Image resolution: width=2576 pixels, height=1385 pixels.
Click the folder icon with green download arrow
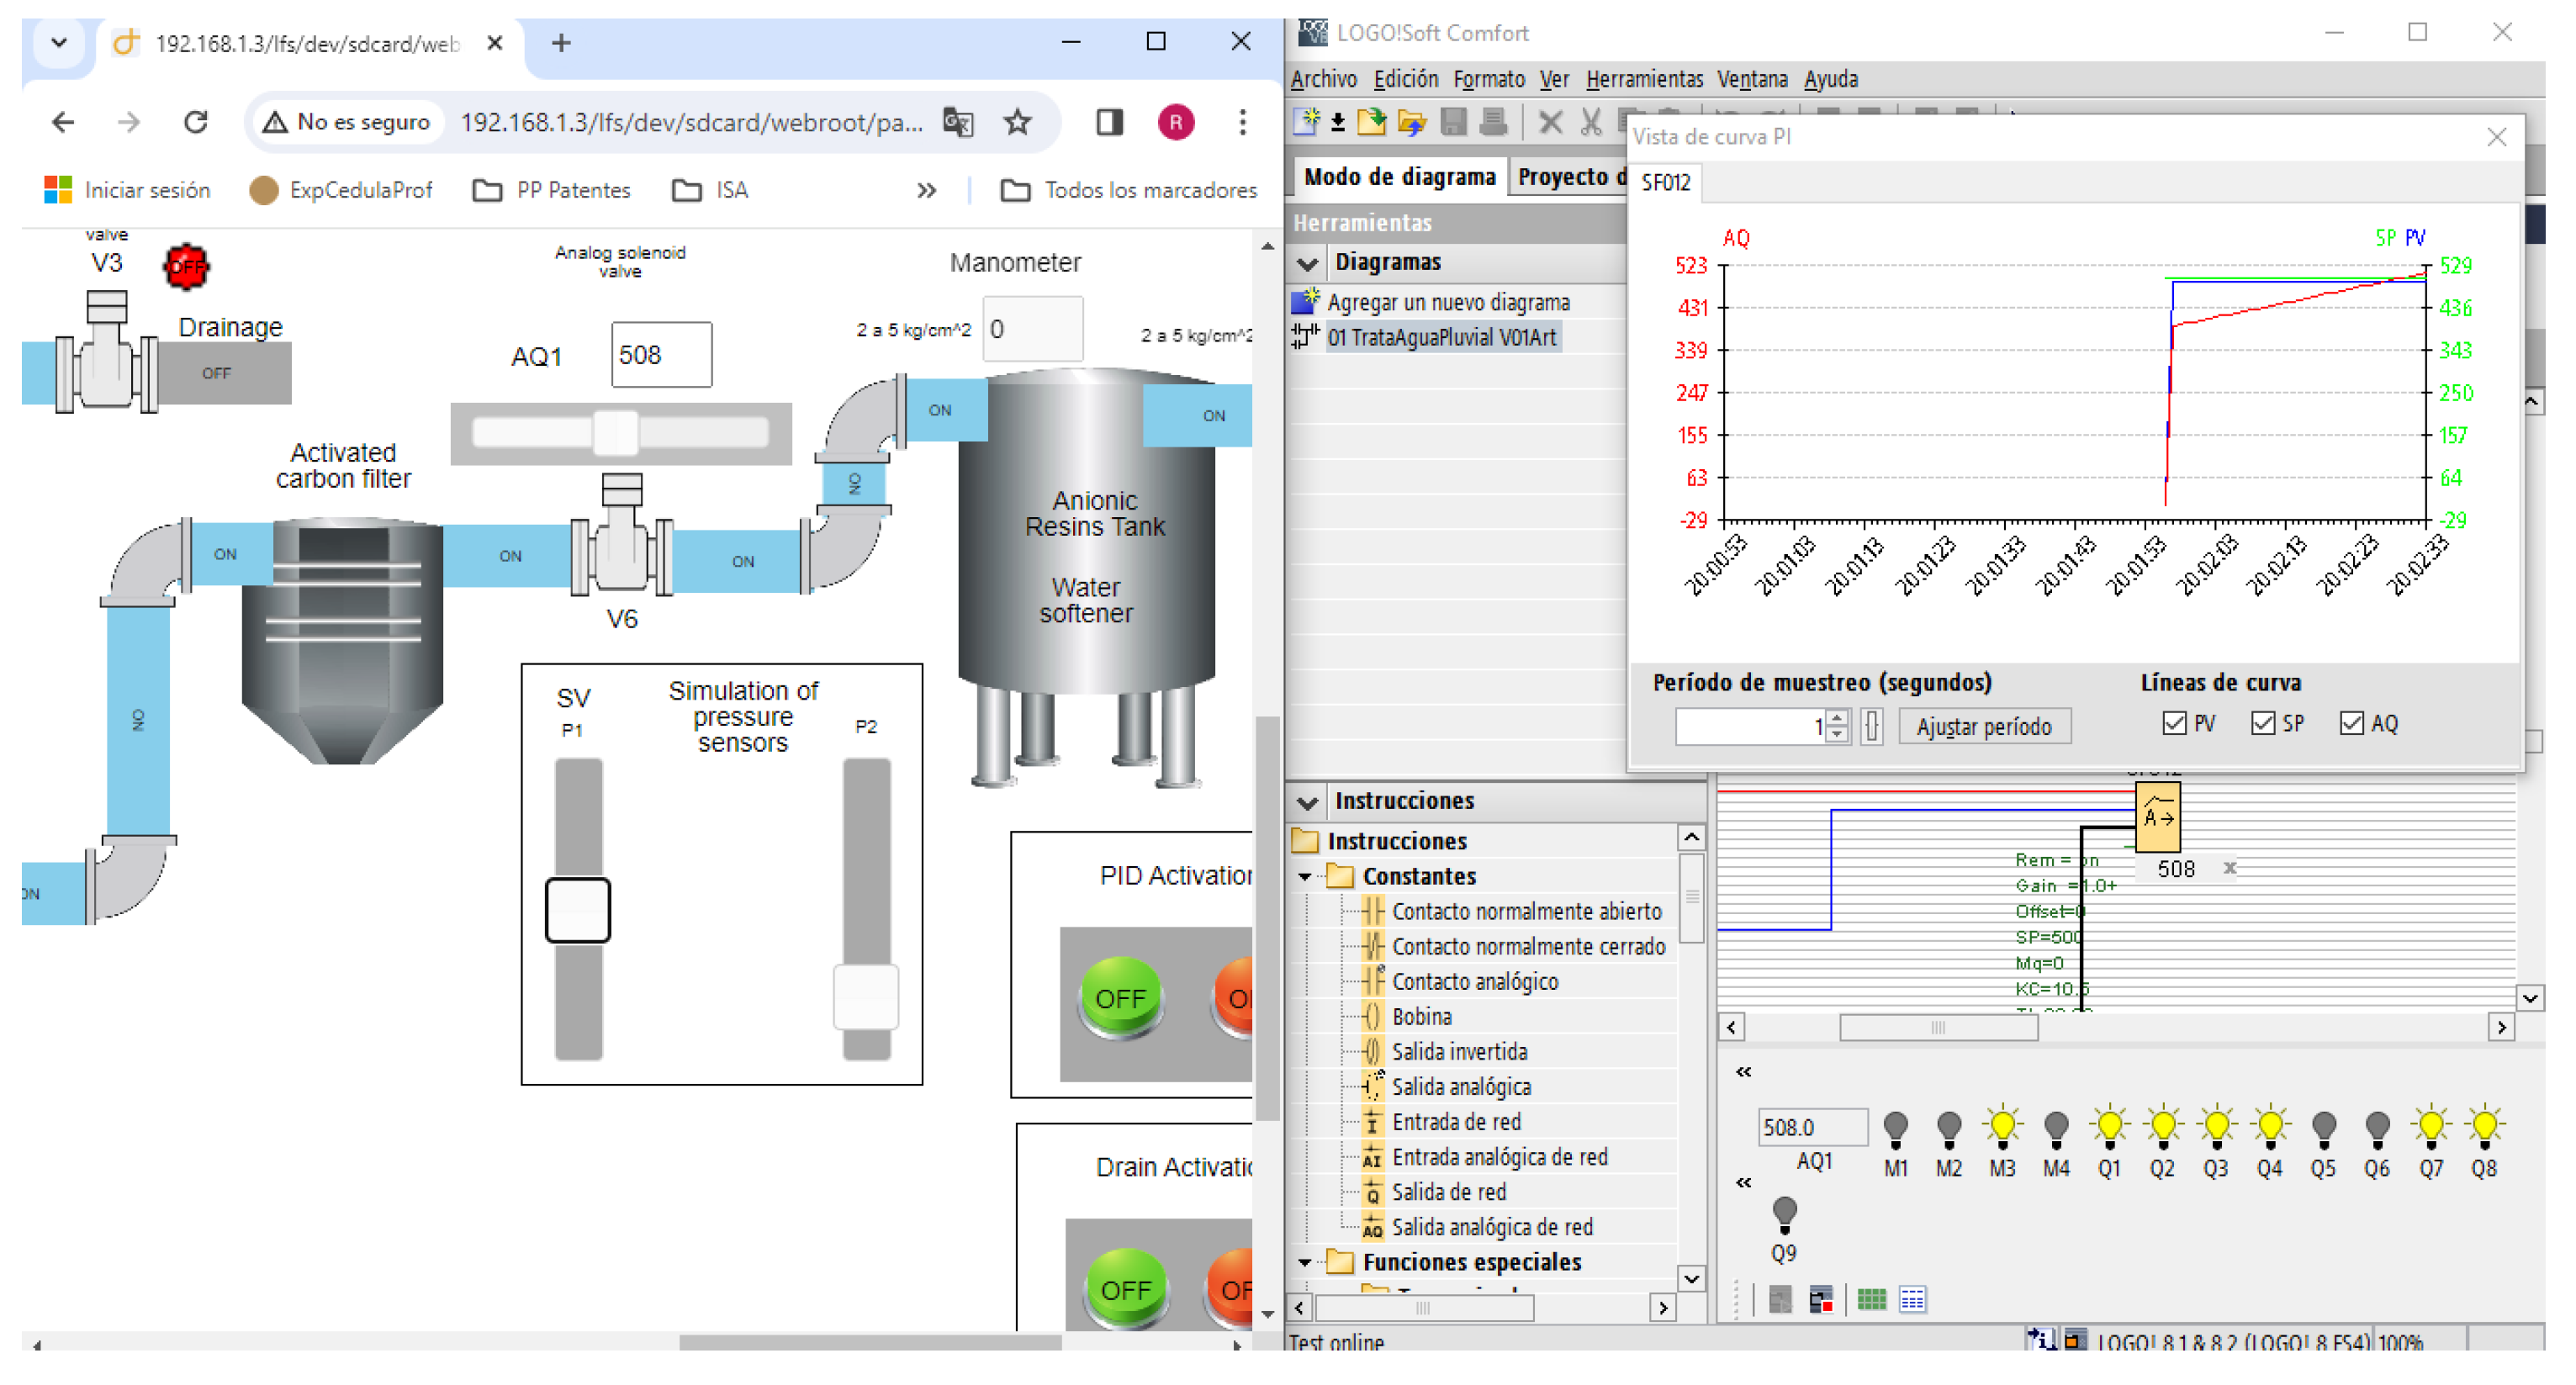coord(1372,122)
